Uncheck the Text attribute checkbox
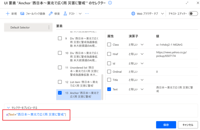 point(109,89)
